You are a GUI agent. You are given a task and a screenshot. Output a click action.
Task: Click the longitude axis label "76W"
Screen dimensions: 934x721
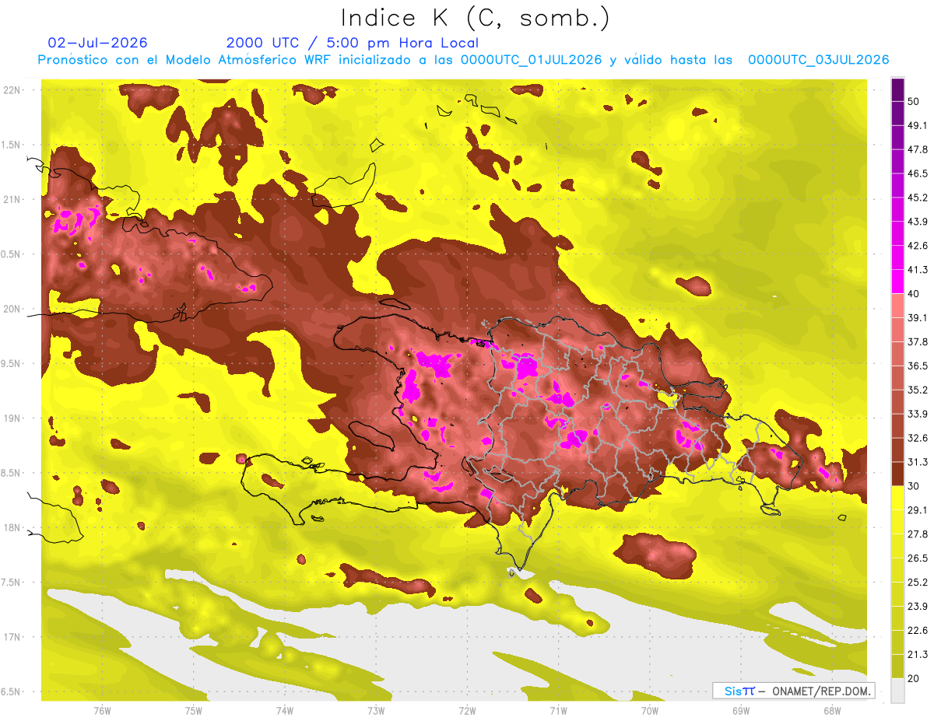pyautogui.click(x=102, y=710)
